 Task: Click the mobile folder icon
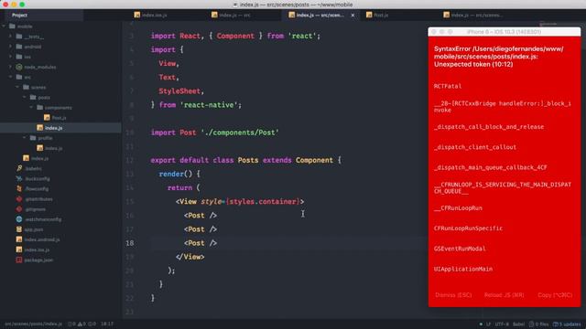point(12,27)
